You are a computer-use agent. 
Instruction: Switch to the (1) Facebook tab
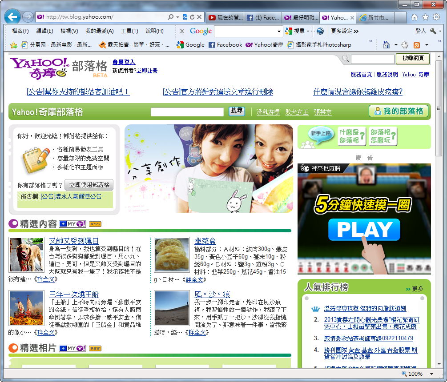[x=262, y=18]
